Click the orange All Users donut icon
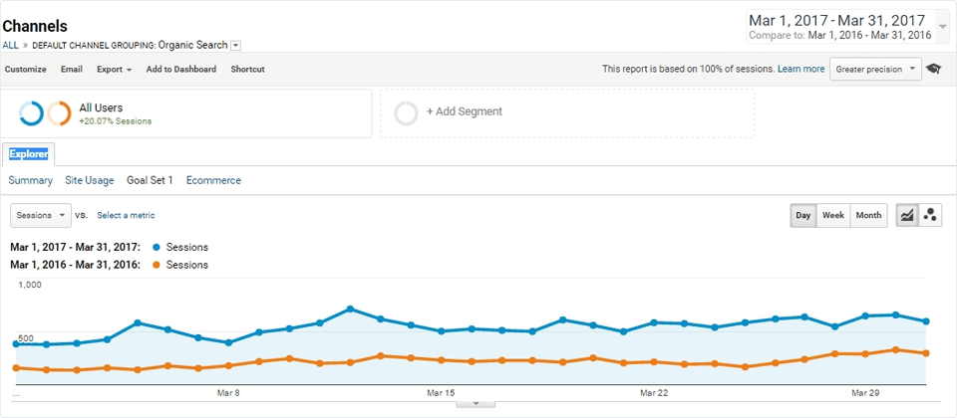 [59, 113]
